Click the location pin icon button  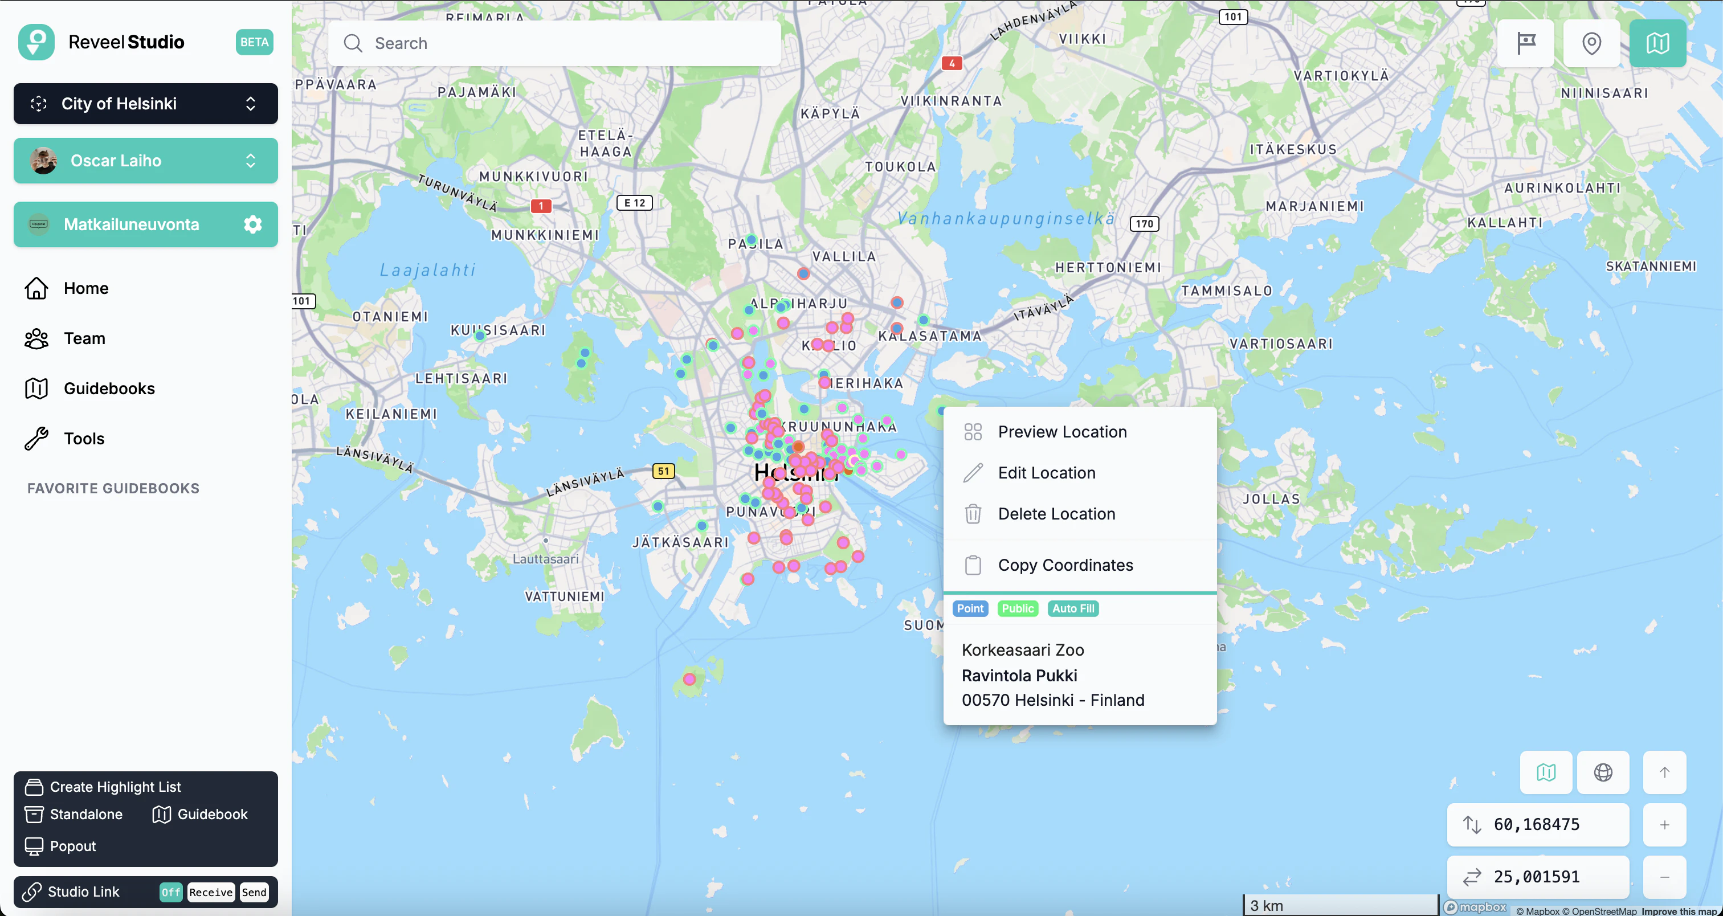(x=1591, y=43)
